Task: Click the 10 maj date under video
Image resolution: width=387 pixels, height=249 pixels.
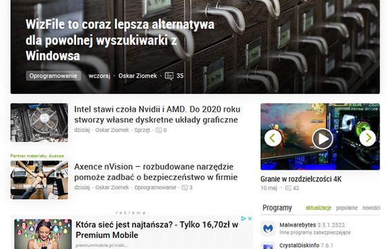Action: 269,188
